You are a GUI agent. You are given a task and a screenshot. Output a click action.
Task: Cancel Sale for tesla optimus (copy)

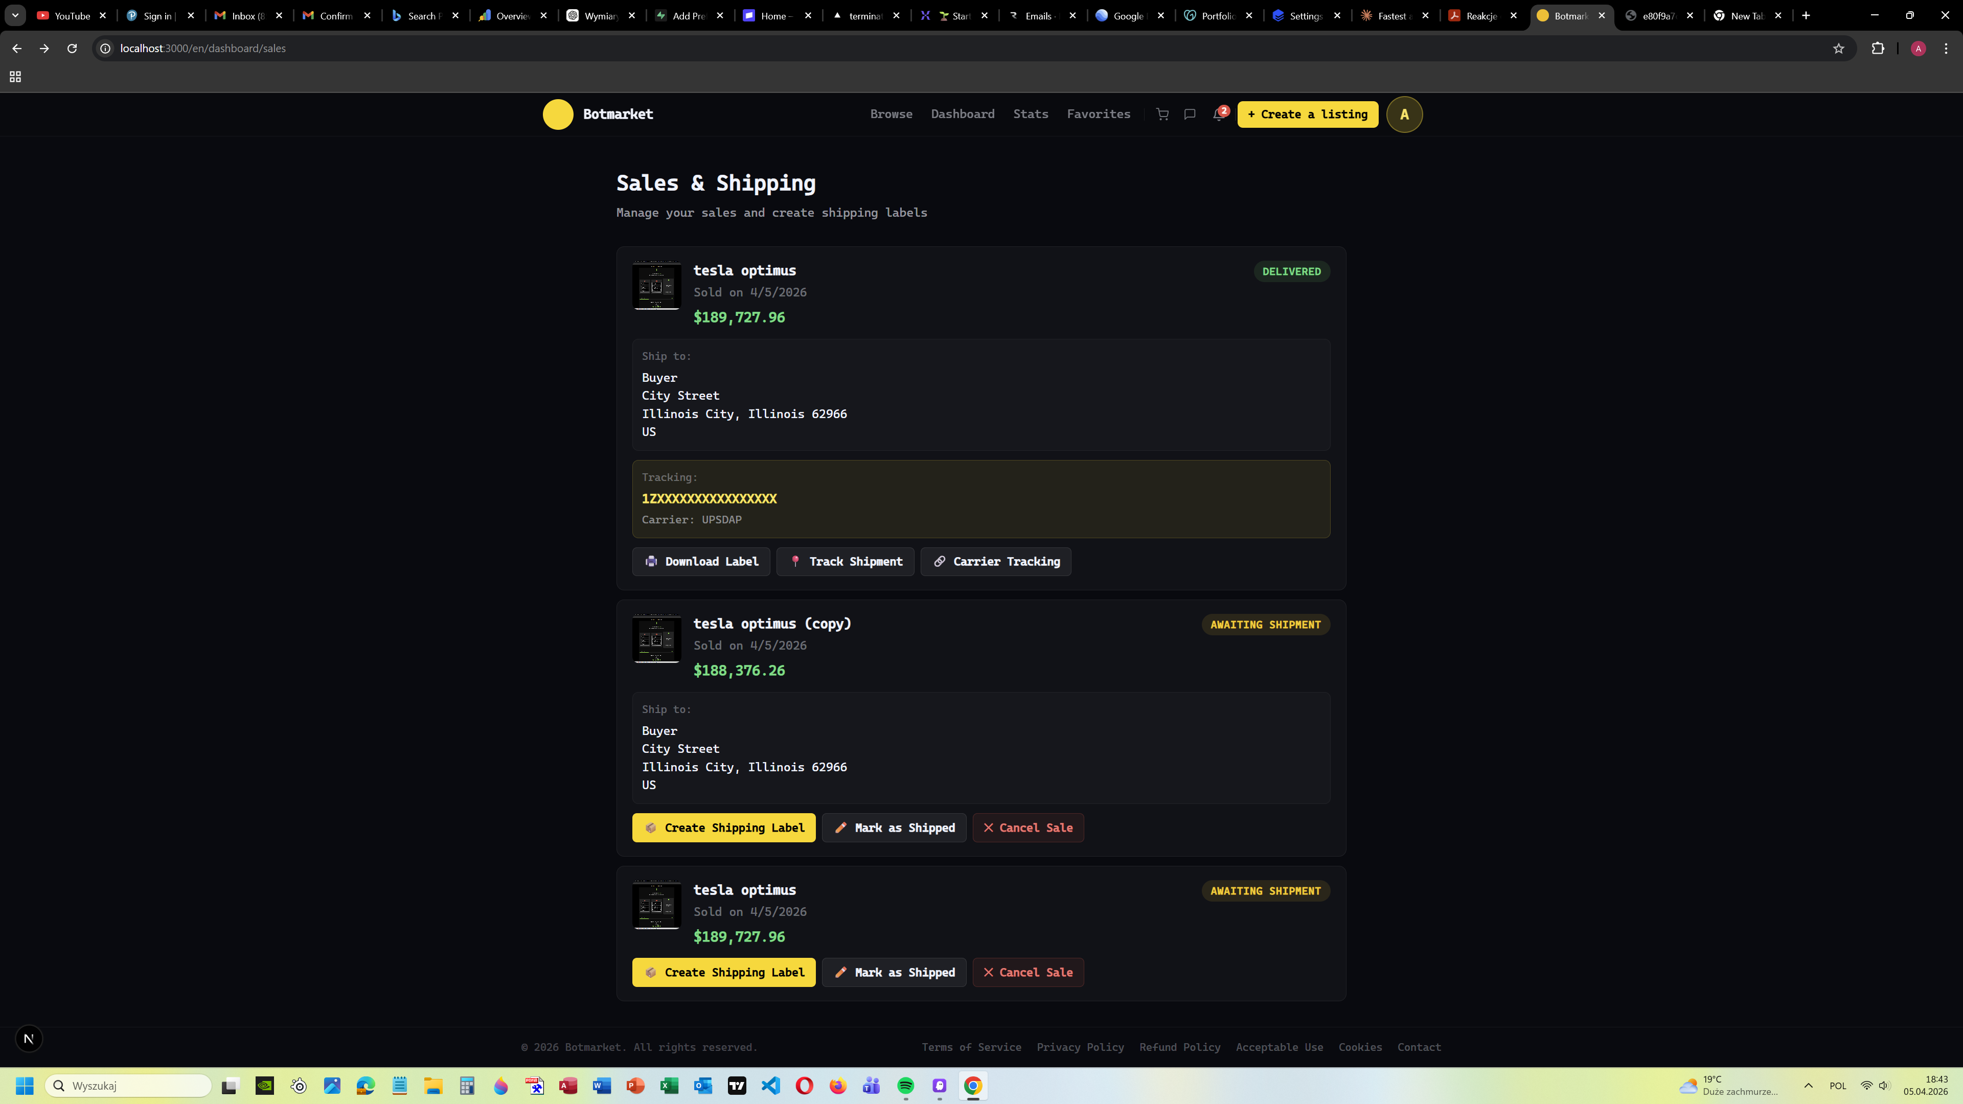pos(1028,827)
